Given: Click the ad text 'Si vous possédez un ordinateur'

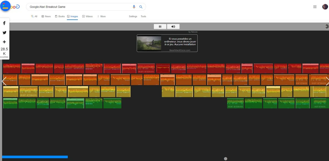Looking at the screenshot, I should coord(180,42).
